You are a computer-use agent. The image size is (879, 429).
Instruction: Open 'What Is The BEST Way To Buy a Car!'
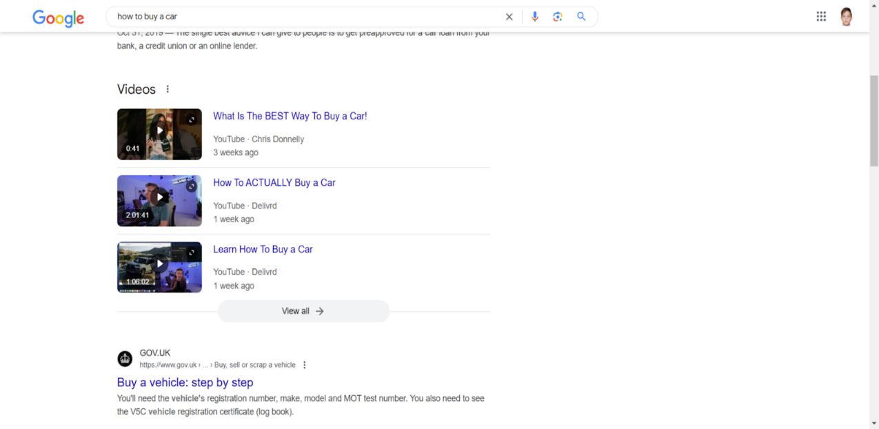pos(290,116)
